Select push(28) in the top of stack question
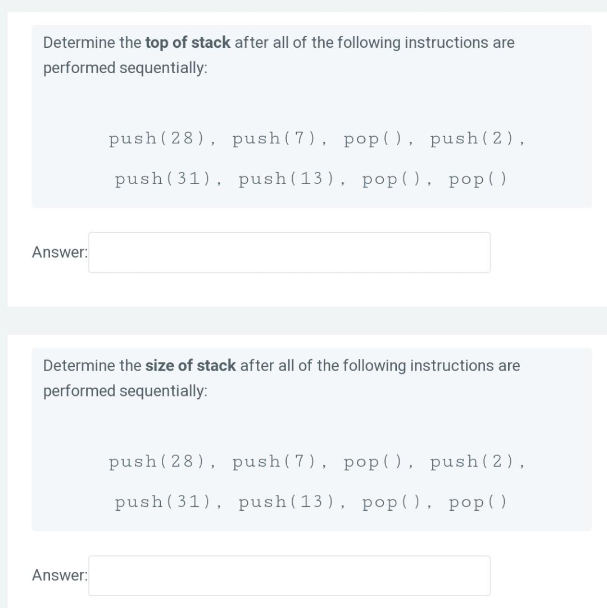This screenshot has width=607, height=608. tap(156, 139)
